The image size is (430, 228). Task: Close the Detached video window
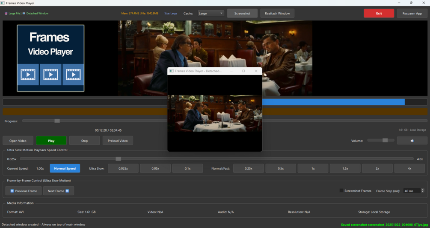click(256, 71)
